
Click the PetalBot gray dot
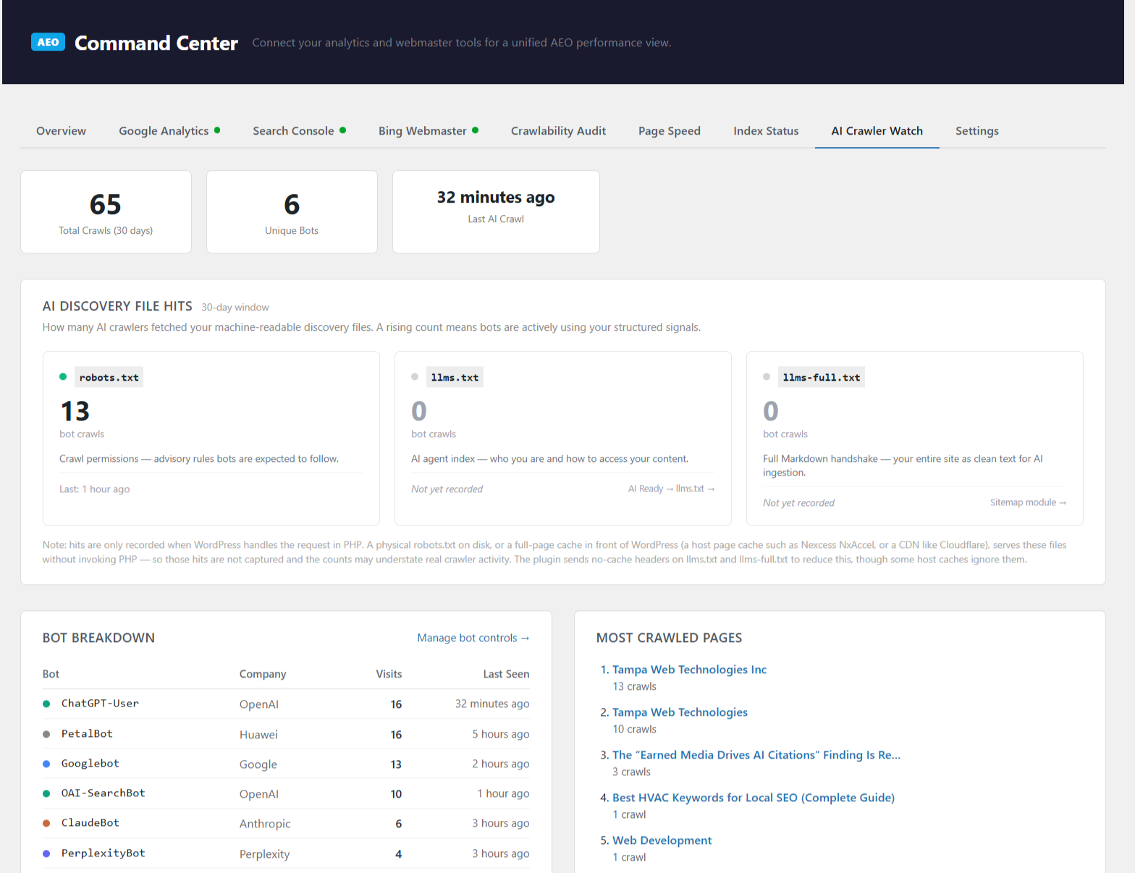[x=46, y=734]
